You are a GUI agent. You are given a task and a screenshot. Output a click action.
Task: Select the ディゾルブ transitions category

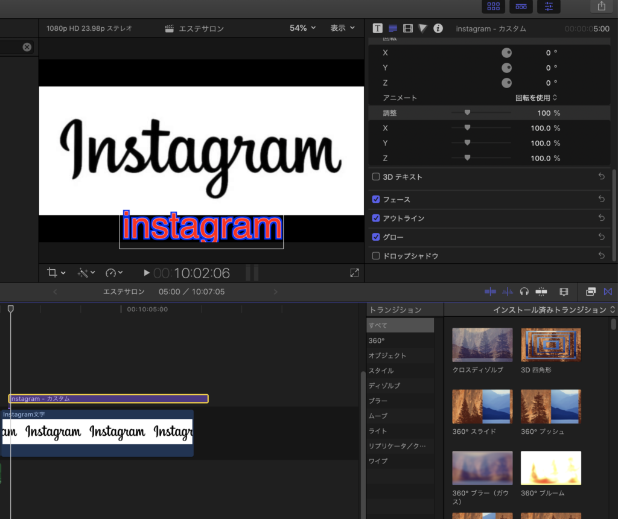[400, 386]
